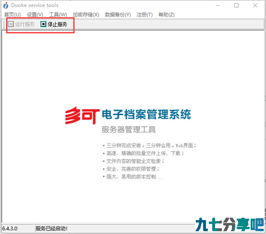Open the 数据备份(Y) menu
The height and width of the screenshot is (234, 266).
click(118, 15)
